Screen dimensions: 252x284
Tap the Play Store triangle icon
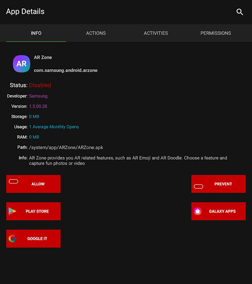tap(12, 211)
